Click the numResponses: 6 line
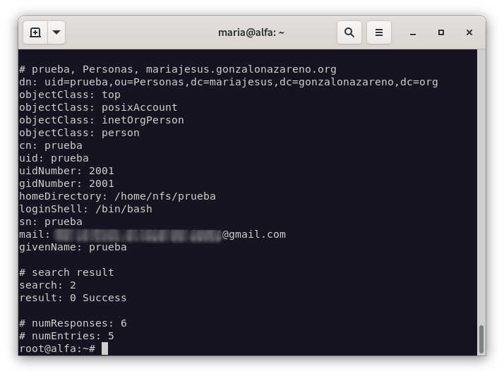The height and width of the screenshot is (376, 504). (73, 323)
